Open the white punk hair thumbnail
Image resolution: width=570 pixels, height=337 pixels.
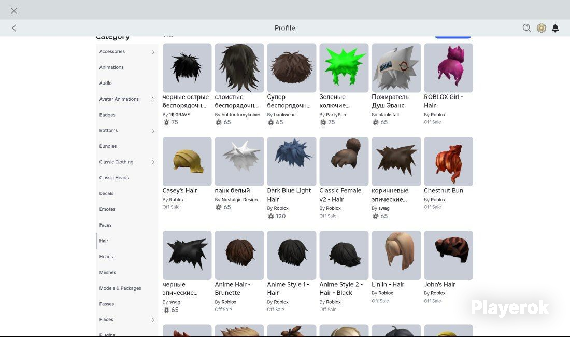(239, 161)
